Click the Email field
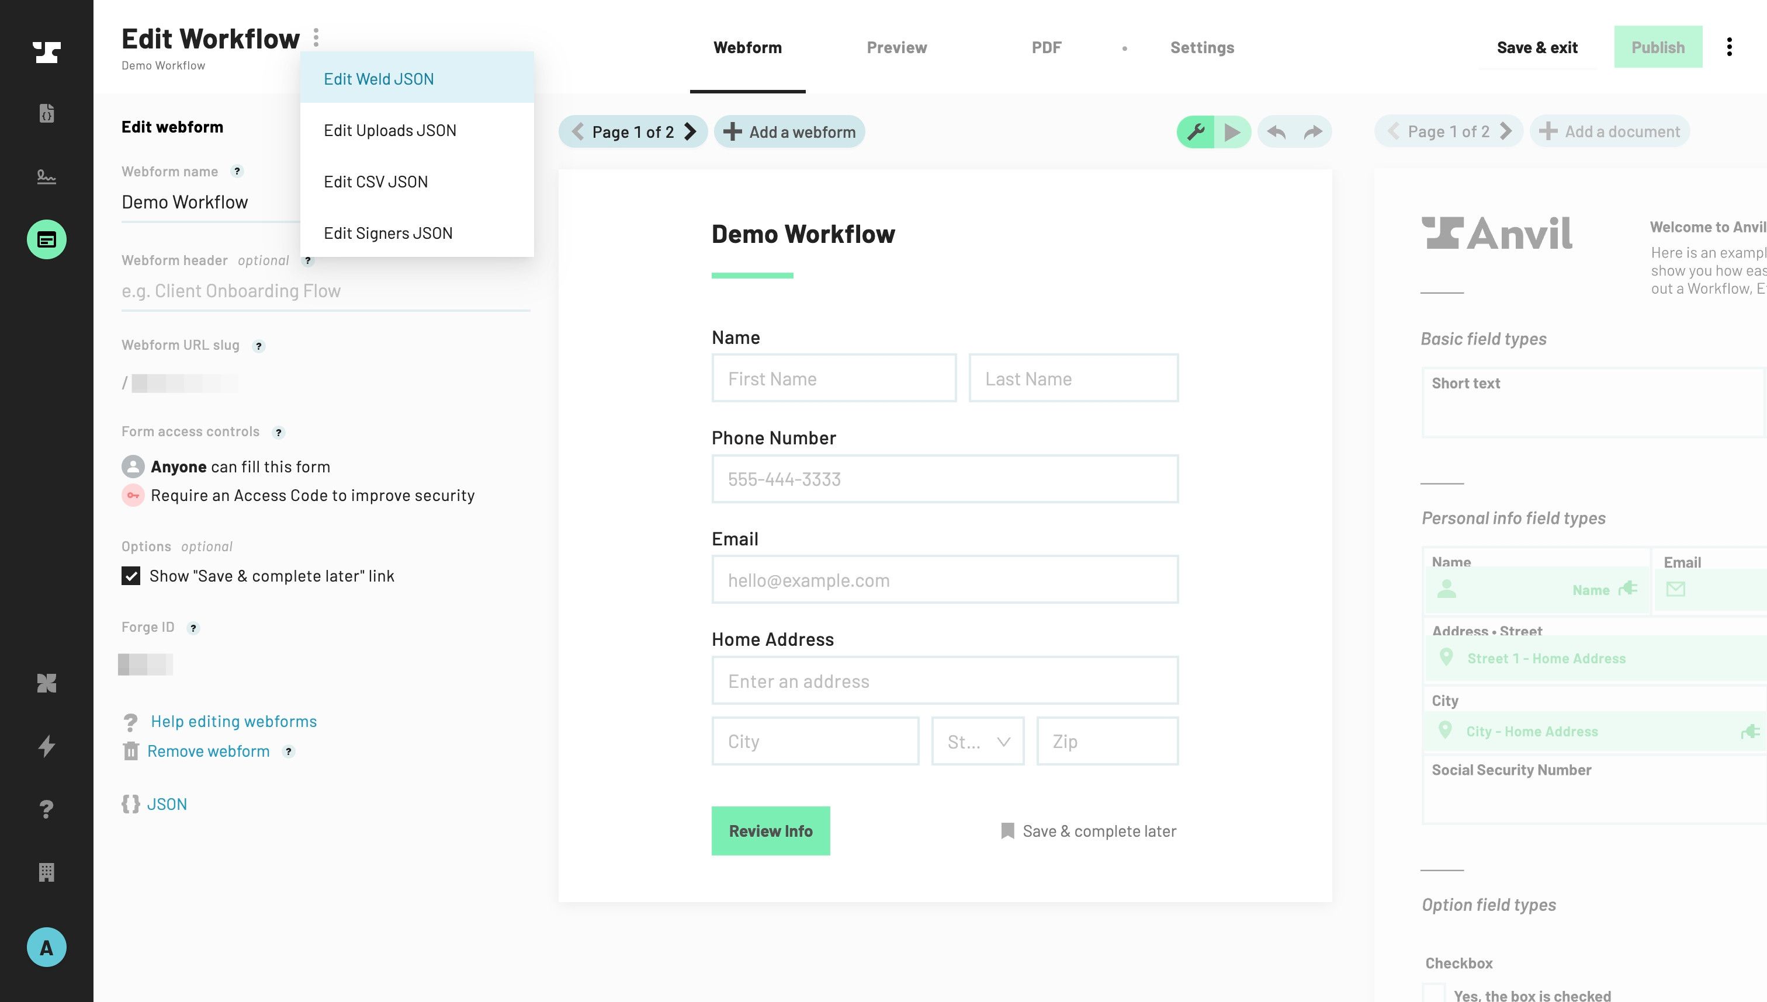1767x1002 pixels. click(945, 579)
